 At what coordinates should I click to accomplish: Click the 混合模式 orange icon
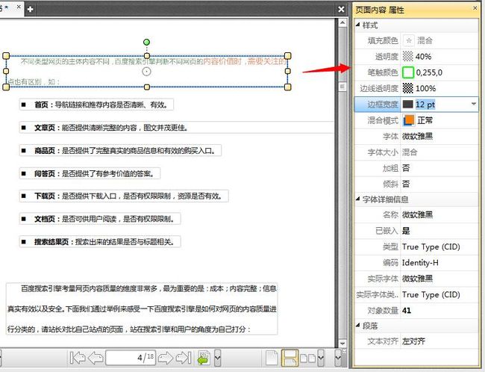(409, 120)
